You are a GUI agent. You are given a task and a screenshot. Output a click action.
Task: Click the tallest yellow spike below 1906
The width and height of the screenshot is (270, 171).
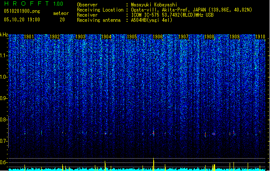tap(153, 164)
